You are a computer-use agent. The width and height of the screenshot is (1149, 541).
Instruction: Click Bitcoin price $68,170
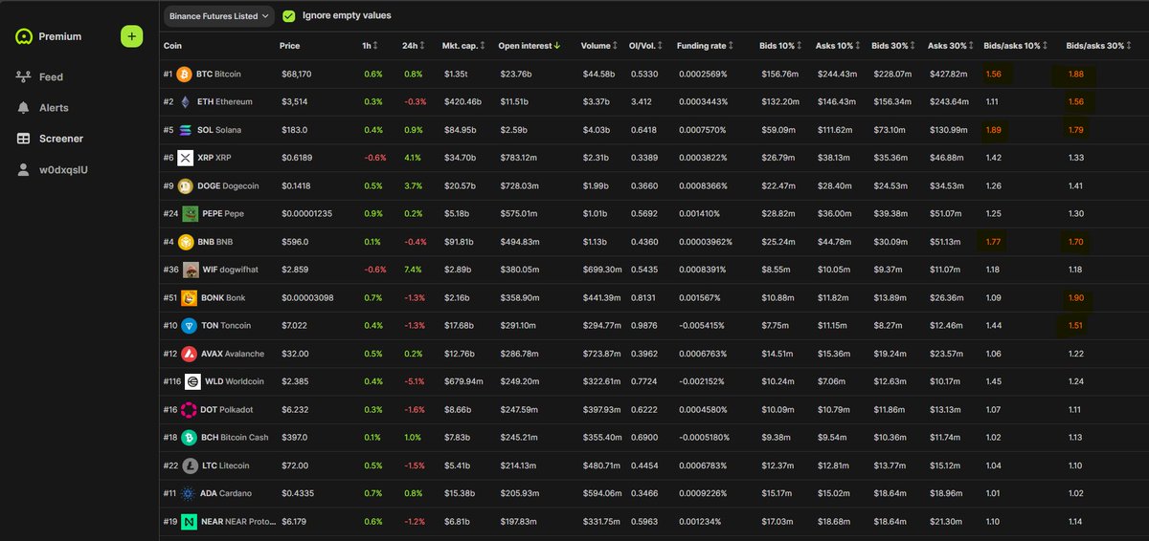click(x=295, y=74)
